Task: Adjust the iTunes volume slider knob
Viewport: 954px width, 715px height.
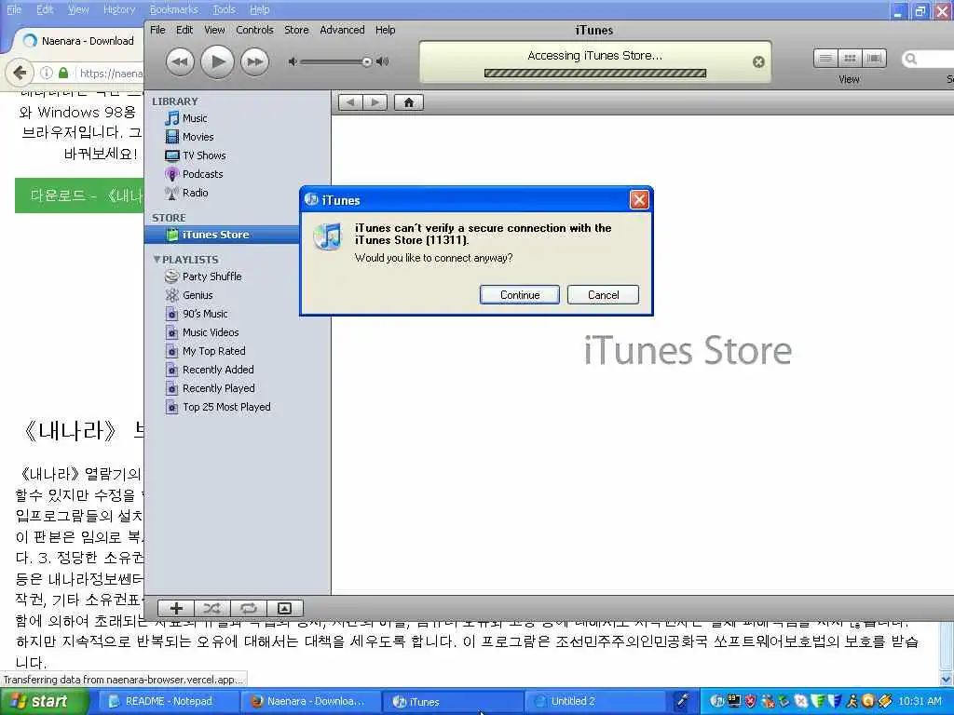Action: pyautogui.click(x=366, y=61)
